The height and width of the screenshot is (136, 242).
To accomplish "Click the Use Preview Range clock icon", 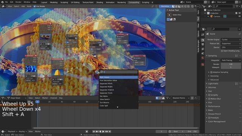I will pos(170,131).
